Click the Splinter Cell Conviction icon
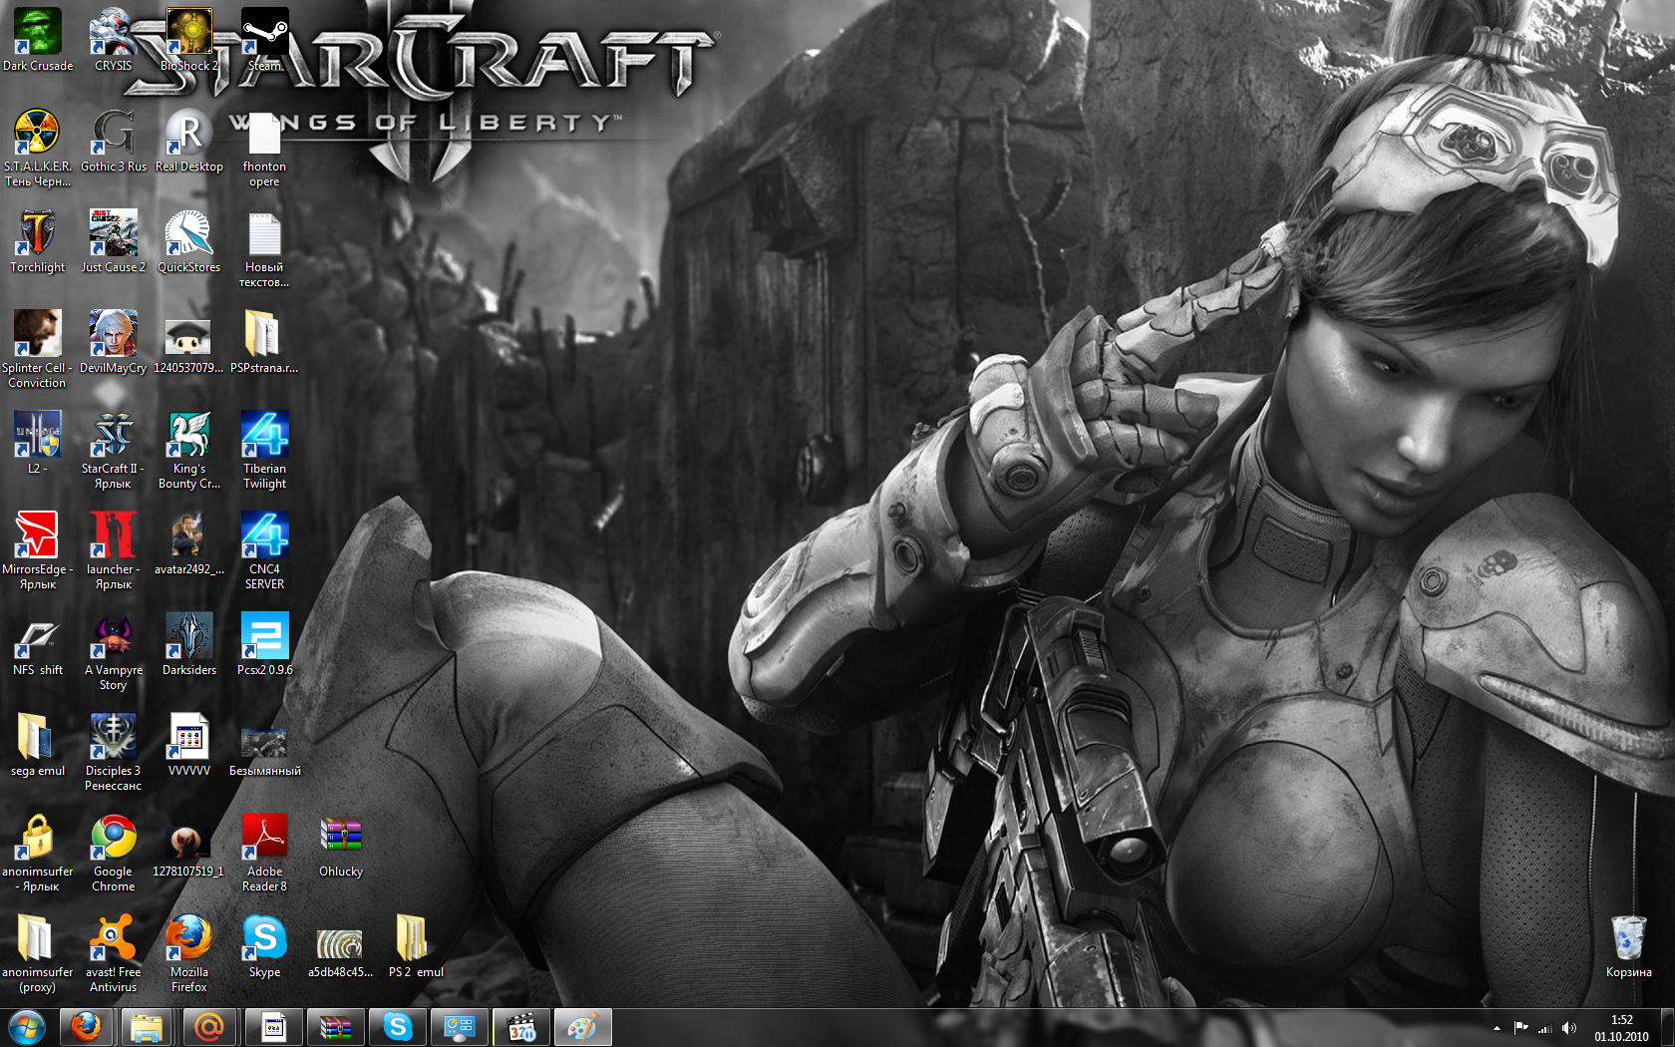The image size is (1675, 1047). [x=38, y=349]
